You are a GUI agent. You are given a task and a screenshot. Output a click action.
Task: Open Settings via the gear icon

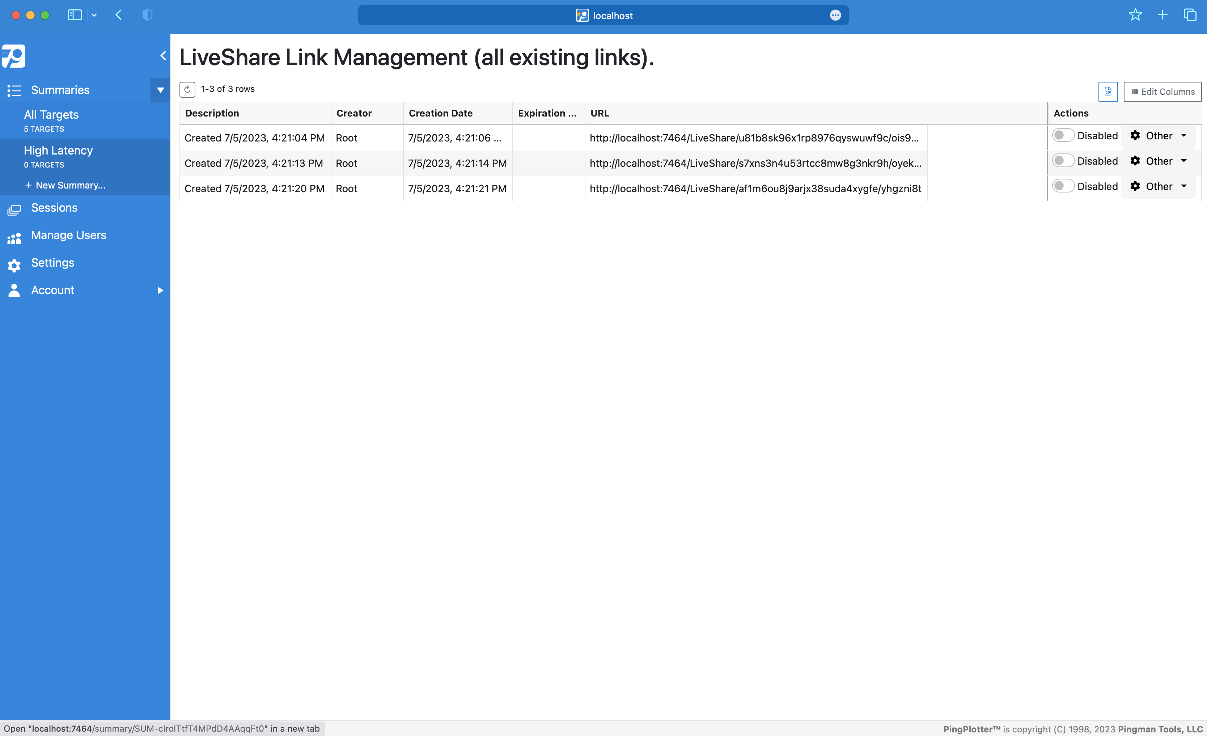[14, 265]
